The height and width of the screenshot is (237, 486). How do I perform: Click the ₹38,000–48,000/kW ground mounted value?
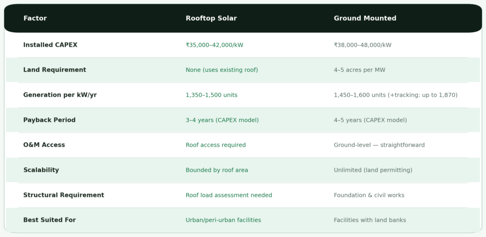[363, 45]
